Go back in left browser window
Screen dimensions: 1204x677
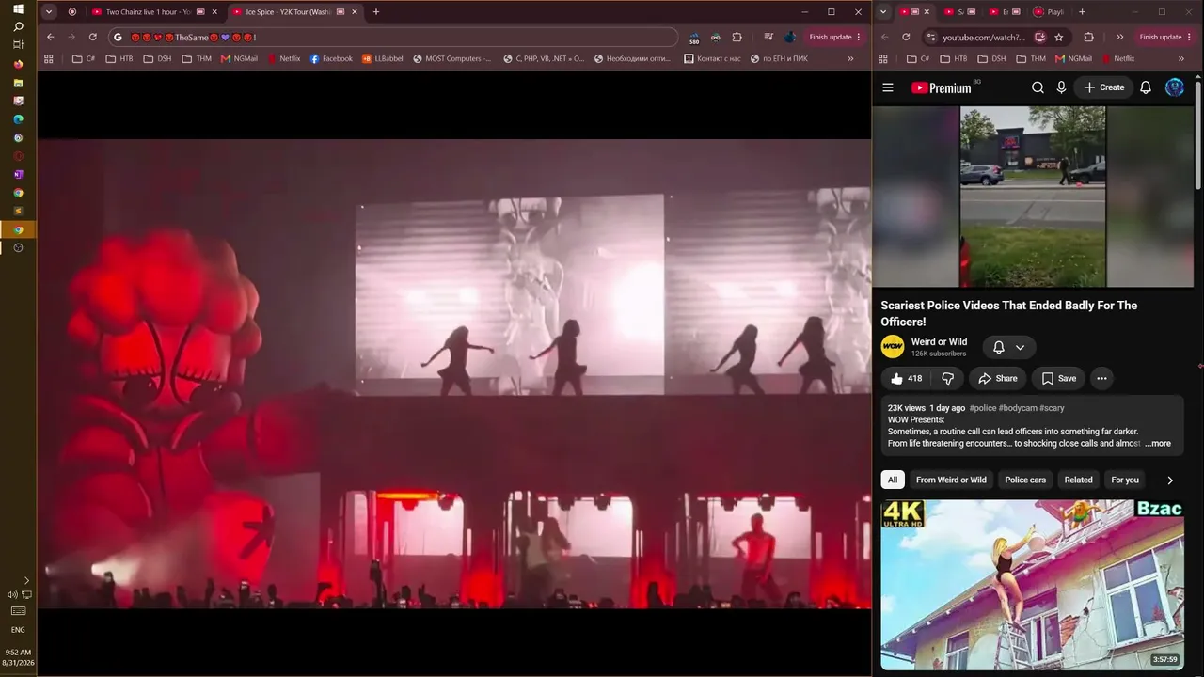pyautogui.click(x=51, y=37)
